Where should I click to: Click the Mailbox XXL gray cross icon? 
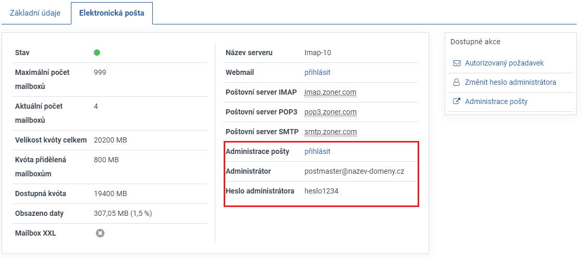pos(100,233)
